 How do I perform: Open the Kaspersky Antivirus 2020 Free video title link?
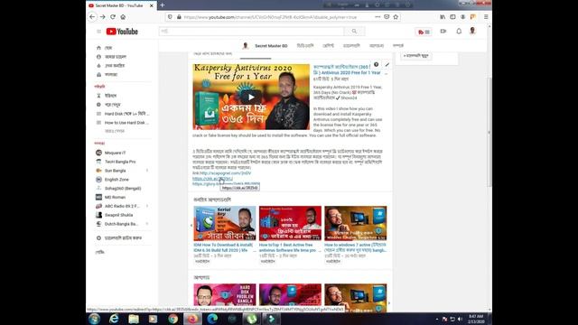(347, 70)
